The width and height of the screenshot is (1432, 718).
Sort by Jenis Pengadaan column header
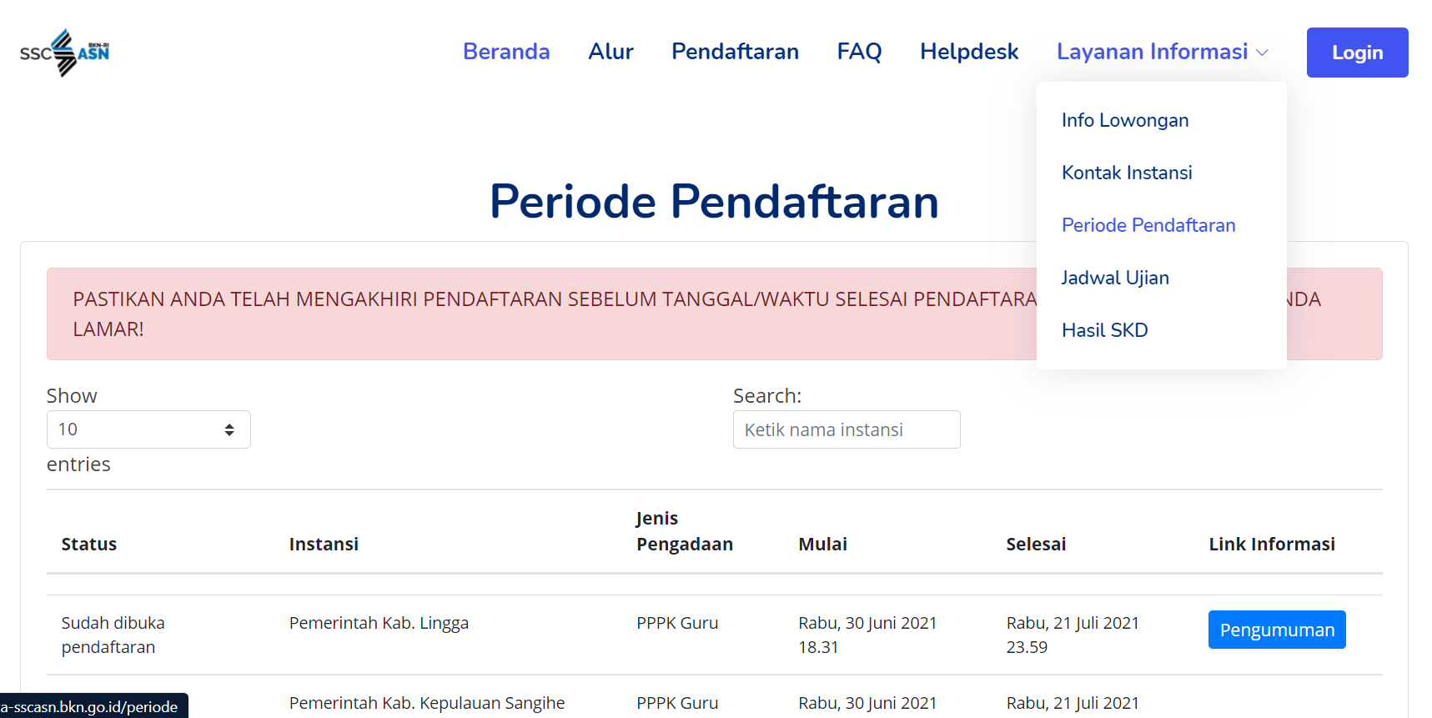coord(685,531)
